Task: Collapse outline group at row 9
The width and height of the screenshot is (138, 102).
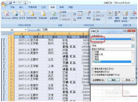Action: [x=4, y=63]
